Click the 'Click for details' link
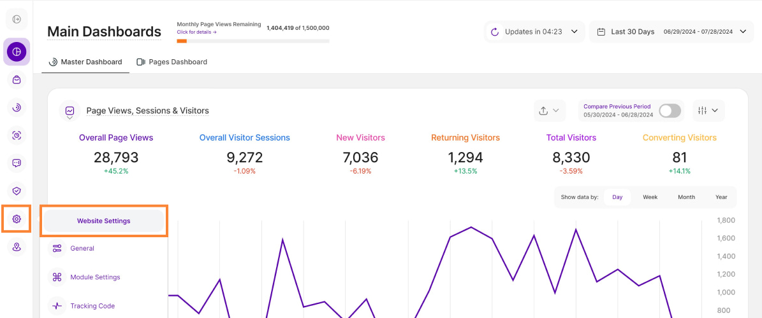This screenshot has width=762, height=318. [196, 32]
